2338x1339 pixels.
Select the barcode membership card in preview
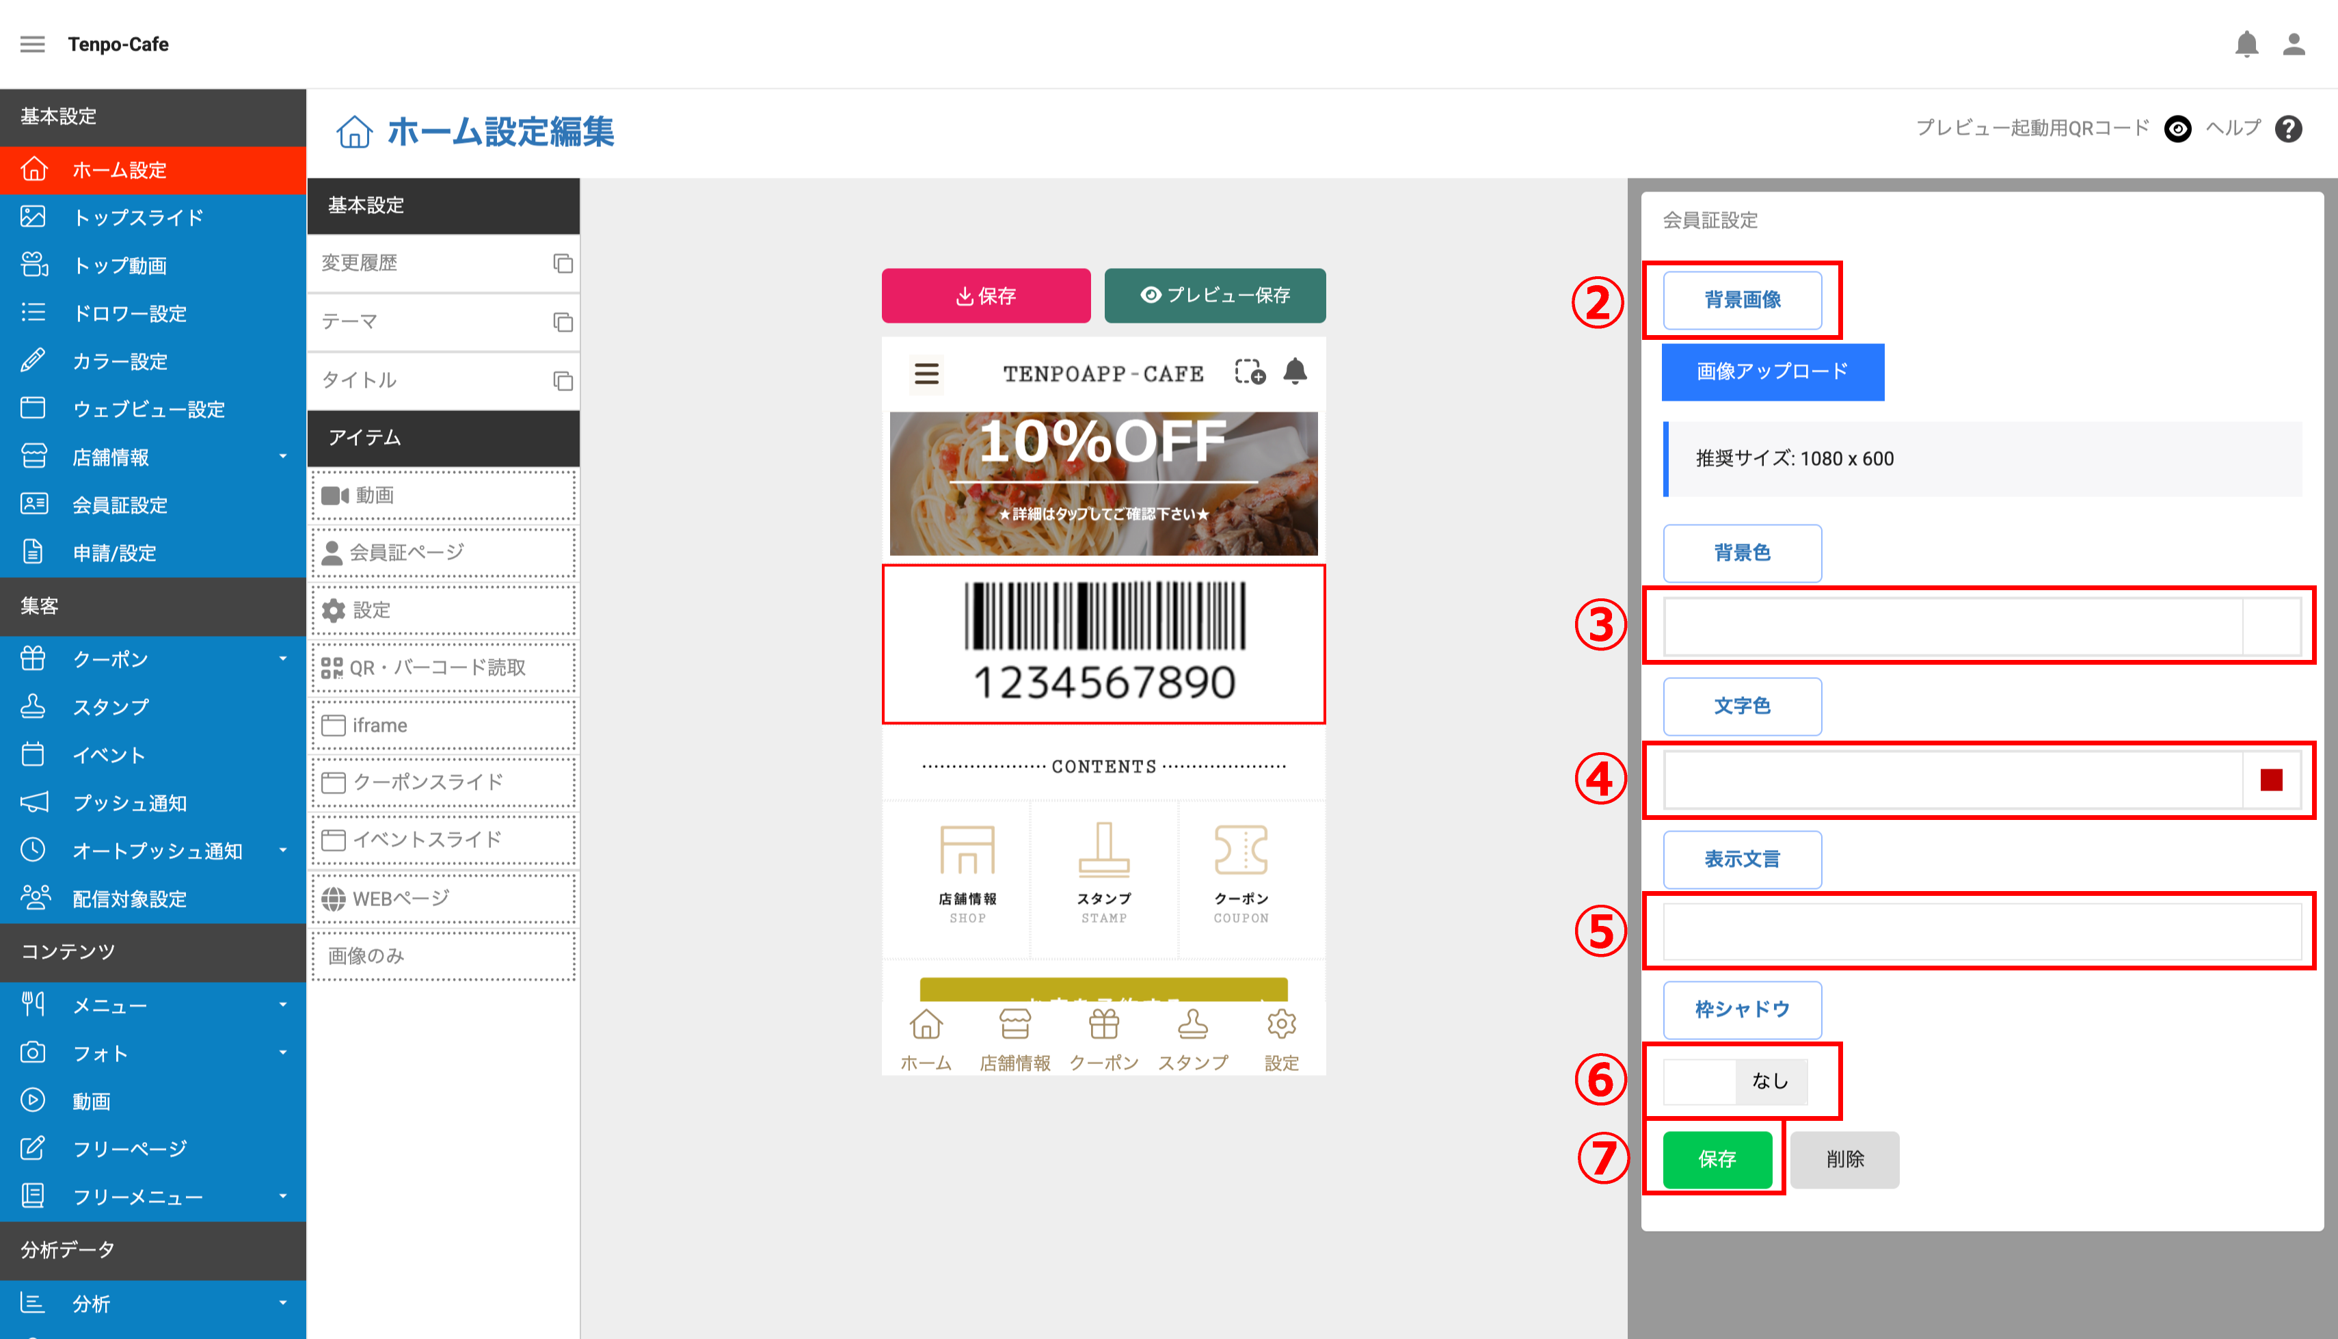click(x=1104, y=644)
